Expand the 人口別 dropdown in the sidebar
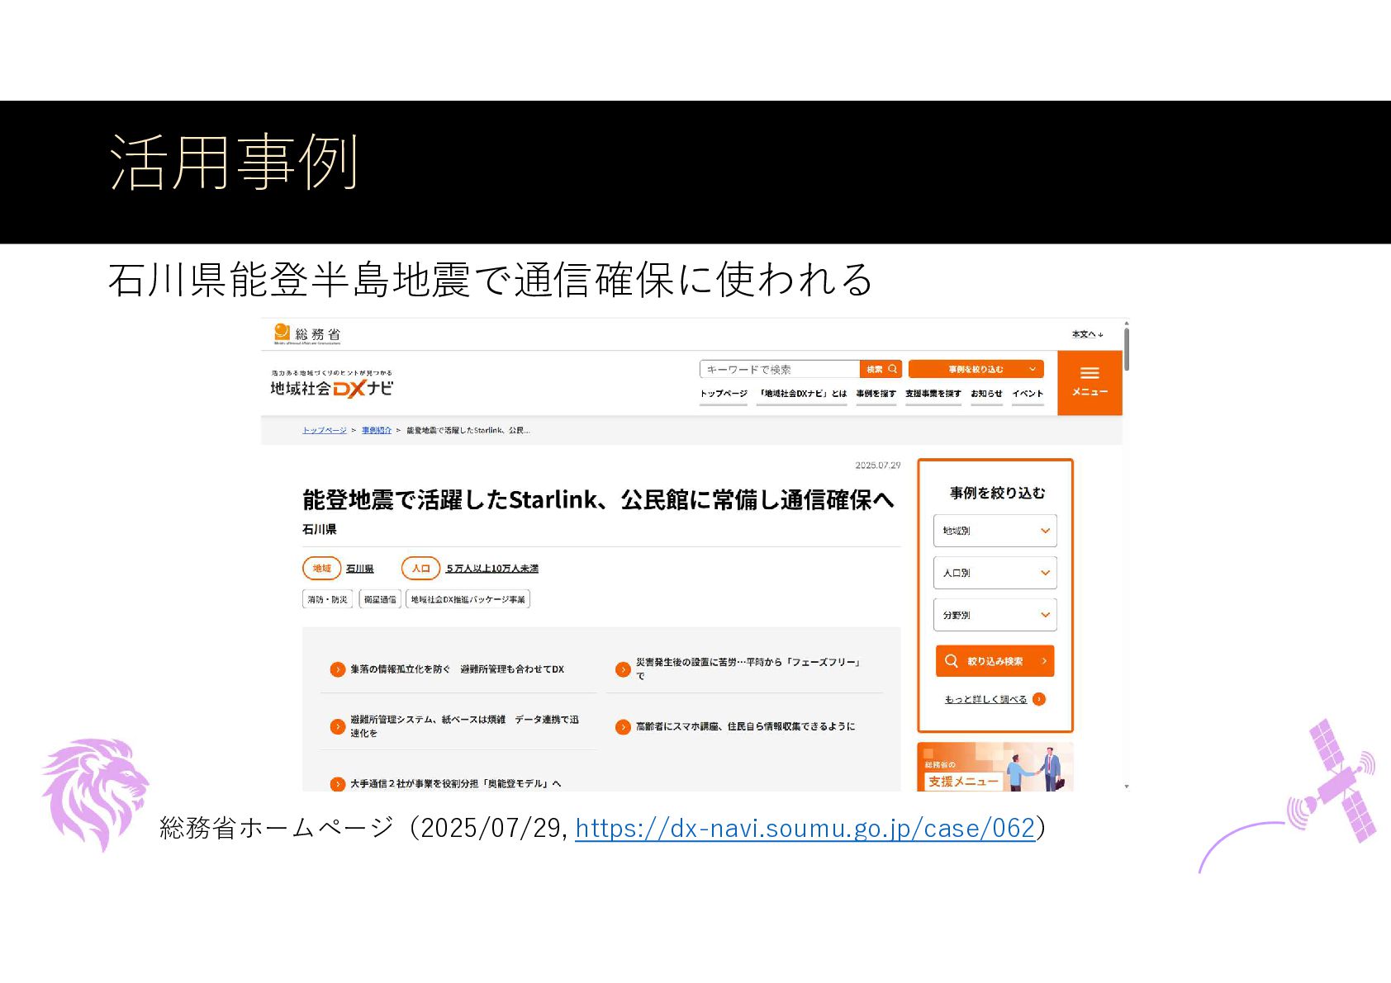The width and height of the screenshot is (1391, 983). point(995,573)
